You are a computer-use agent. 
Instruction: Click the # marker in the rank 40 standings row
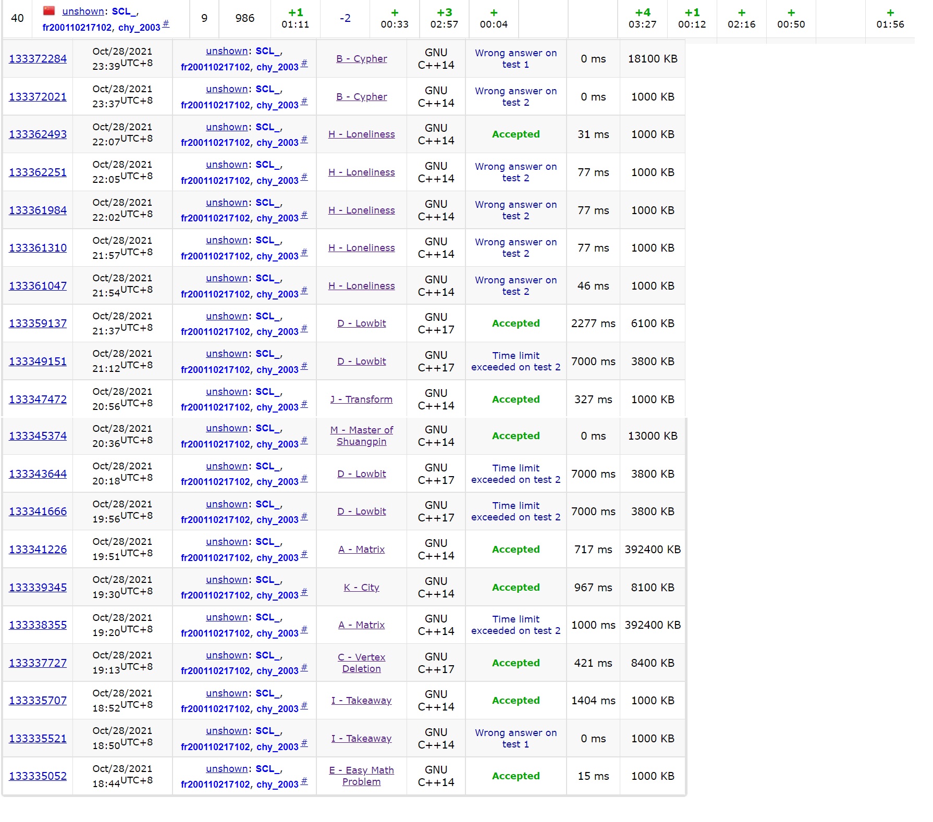tap(166, 23)
